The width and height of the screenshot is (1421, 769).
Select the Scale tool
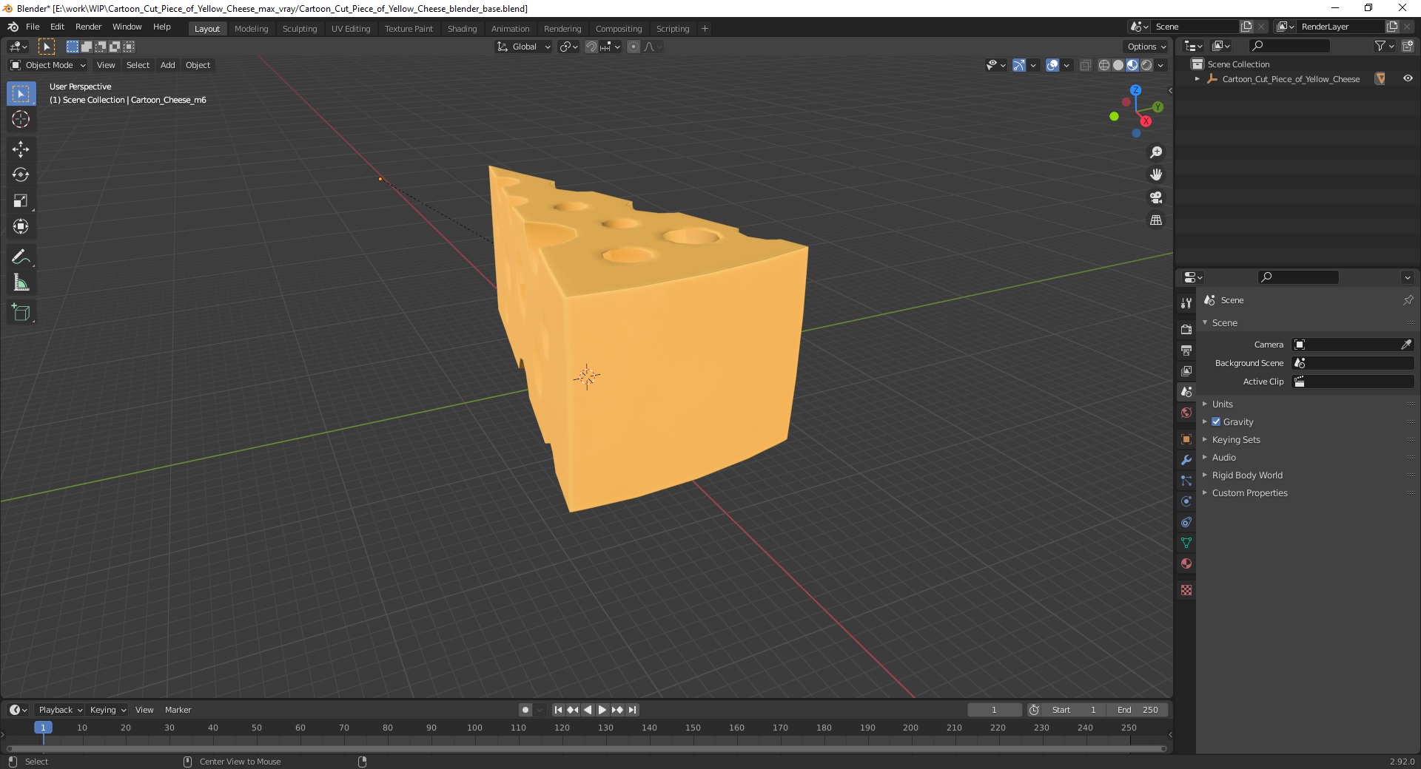click(x=21, y=201)
